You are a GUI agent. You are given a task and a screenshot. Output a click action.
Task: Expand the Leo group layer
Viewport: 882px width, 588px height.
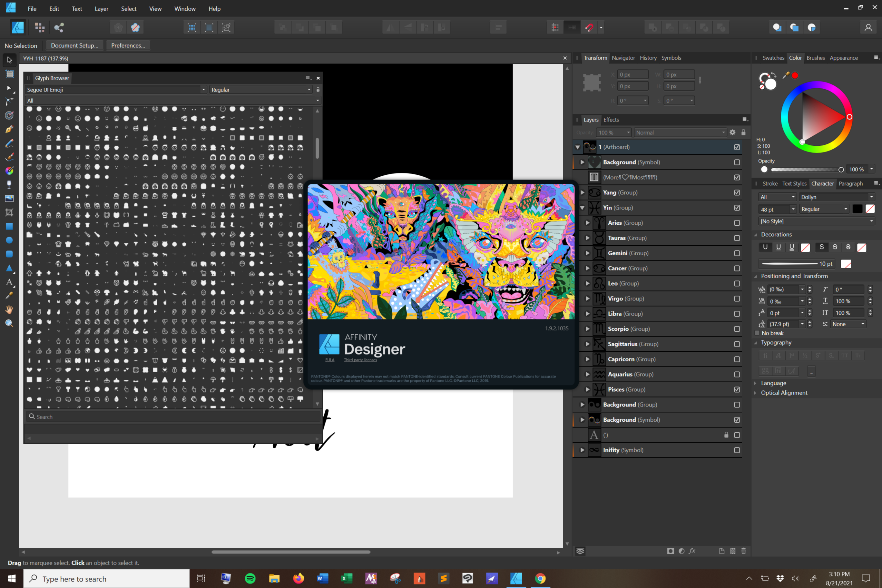[587, 283]
